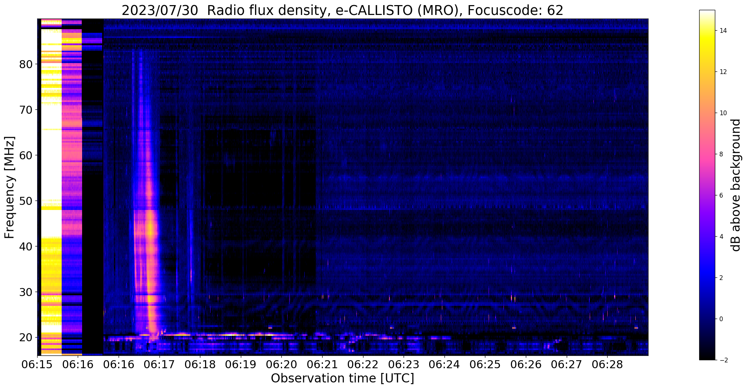Click the 06:15 time tick label
747x389 pixels.
(x=37, y=364)
